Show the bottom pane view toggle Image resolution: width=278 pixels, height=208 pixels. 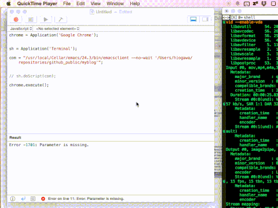[x=193, y=19]
